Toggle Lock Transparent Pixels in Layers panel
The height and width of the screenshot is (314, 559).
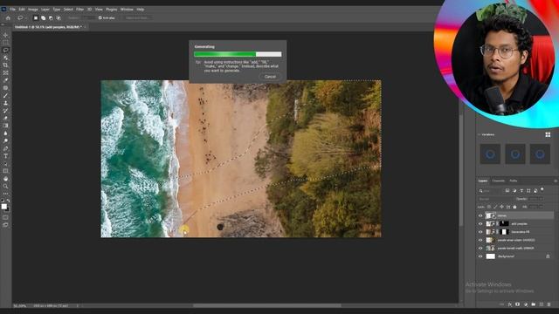(x=489, y=207)
